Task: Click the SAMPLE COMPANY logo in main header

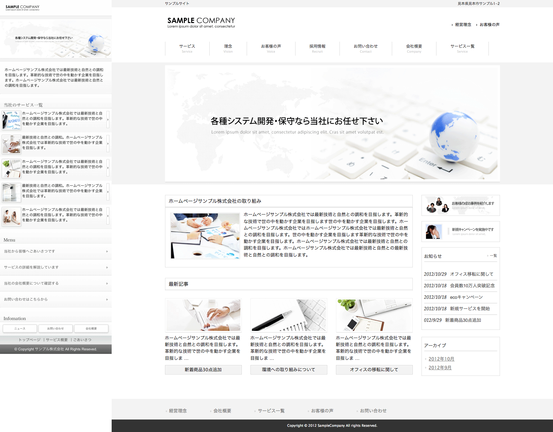Action: [201, 22]
